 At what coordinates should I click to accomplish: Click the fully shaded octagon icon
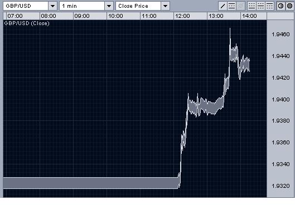pos(290,6)
